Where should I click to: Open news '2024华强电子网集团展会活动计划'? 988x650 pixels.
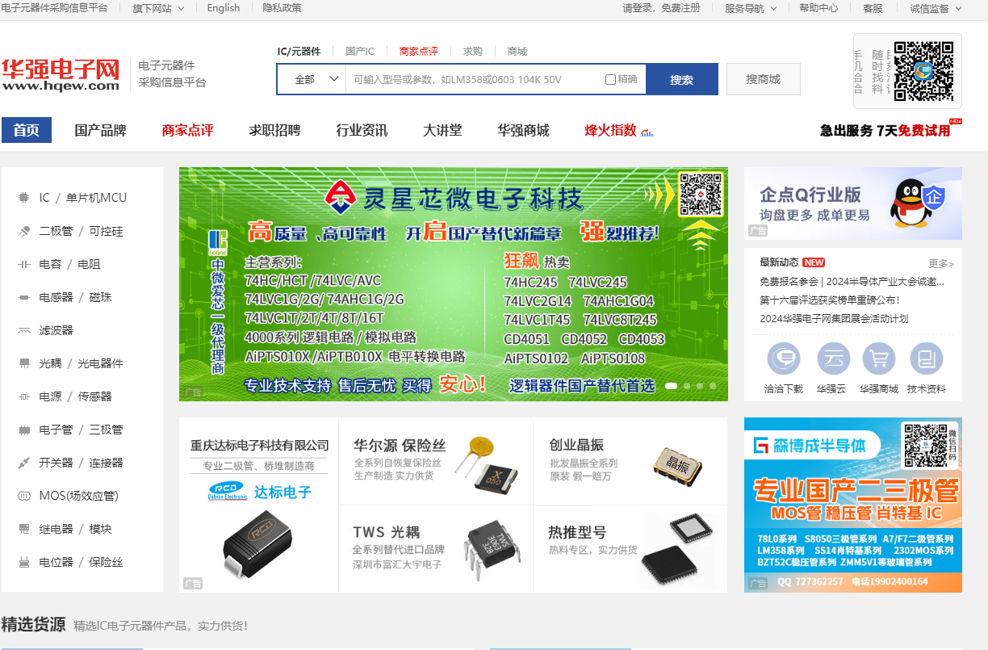[834, 318]
